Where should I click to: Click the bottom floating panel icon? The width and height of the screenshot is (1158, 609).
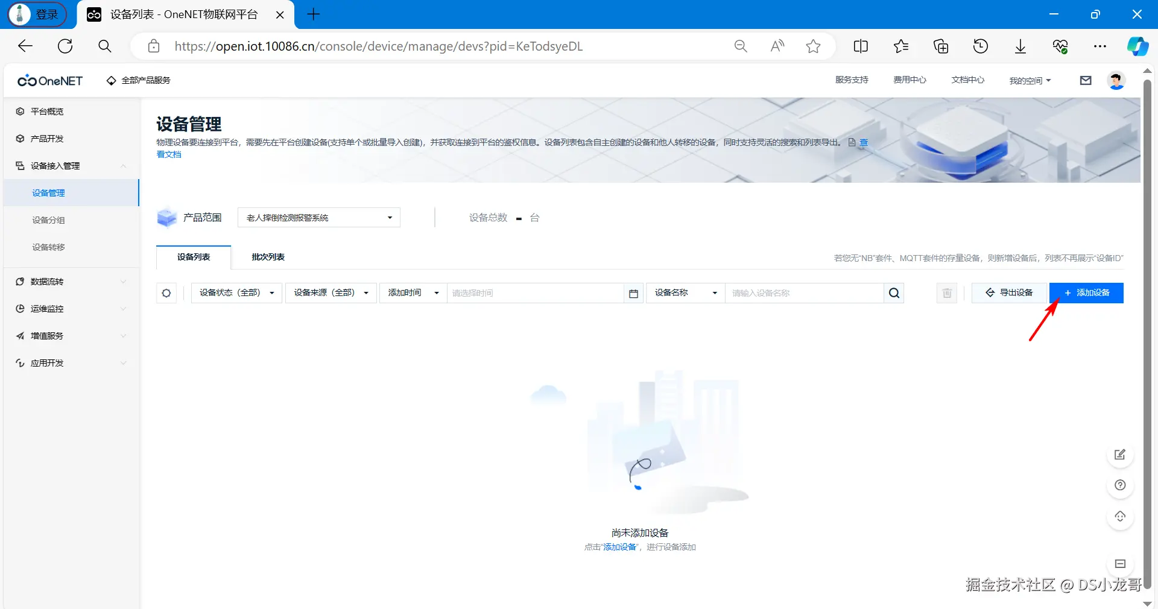pos(1120,564)
